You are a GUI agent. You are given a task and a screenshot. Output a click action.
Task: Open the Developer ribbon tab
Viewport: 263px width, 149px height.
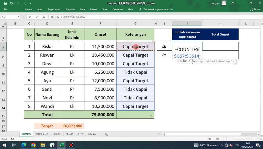click(x=118, y=9)
